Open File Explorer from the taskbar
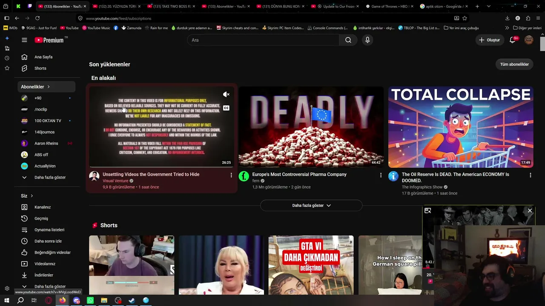Screen dimensions: 545x306 [x=104, y=300]
